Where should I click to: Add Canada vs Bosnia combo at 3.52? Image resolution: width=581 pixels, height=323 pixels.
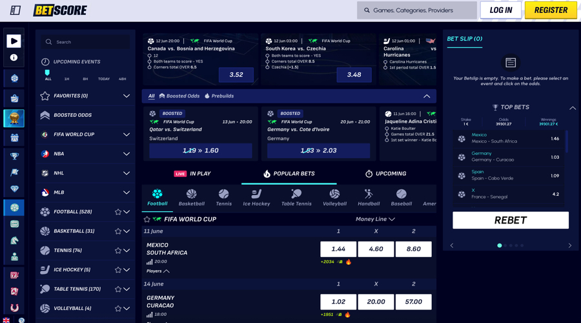tap(236, 74)
